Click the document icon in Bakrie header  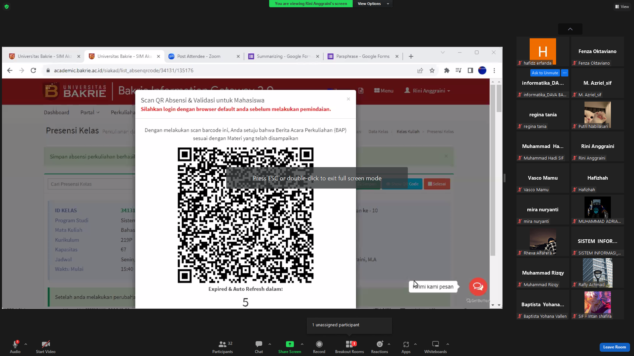click(361, 91)
